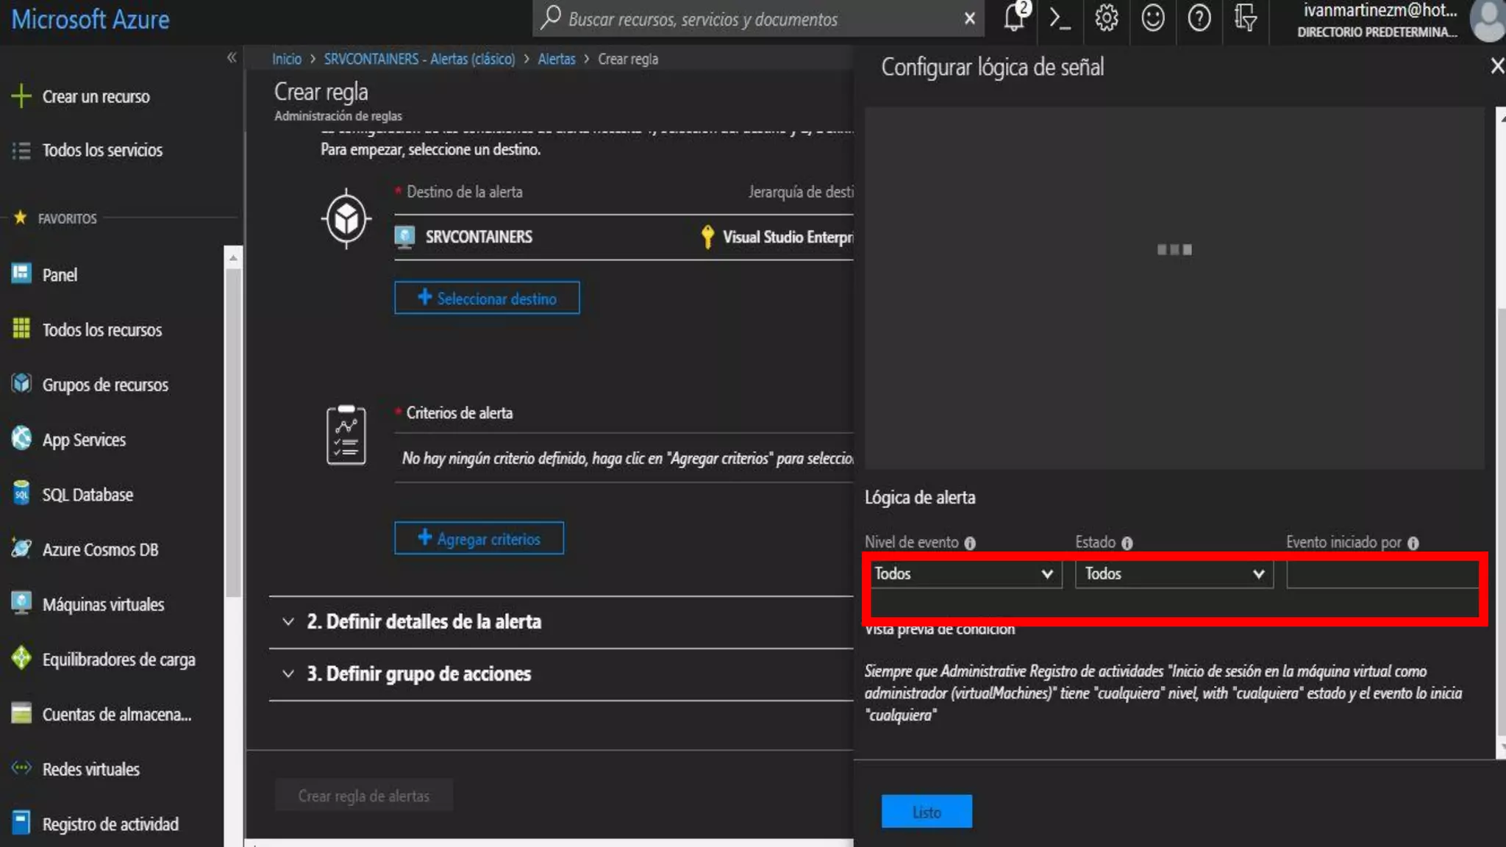Screen dimensions: 1506x847
Task: Expand section 3 Definir grupo de acciones
Action: (x=418, y=674)
